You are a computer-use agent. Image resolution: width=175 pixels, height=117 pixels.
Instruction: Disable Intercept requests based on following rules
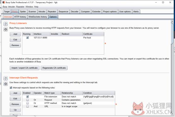pyautogui.click(x=11, y=87)
